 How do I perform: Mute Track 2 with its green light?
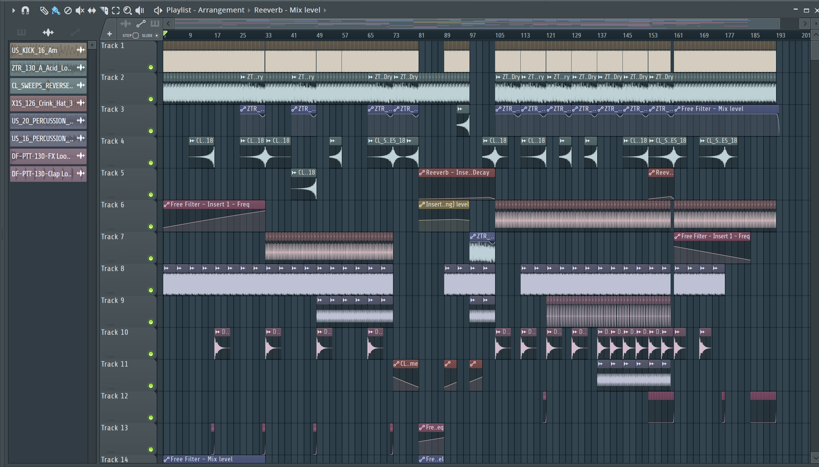tap(151, 99)
